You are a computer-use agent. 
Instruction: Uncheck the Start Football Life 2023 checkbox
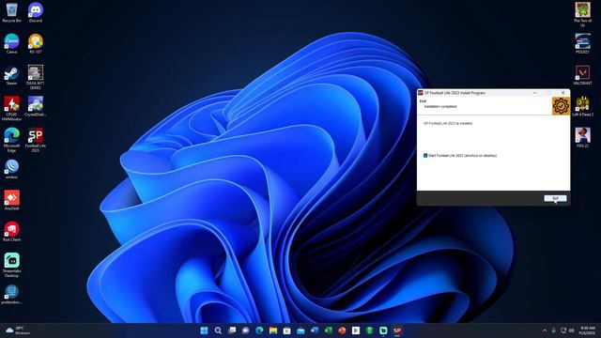[425, 156]
